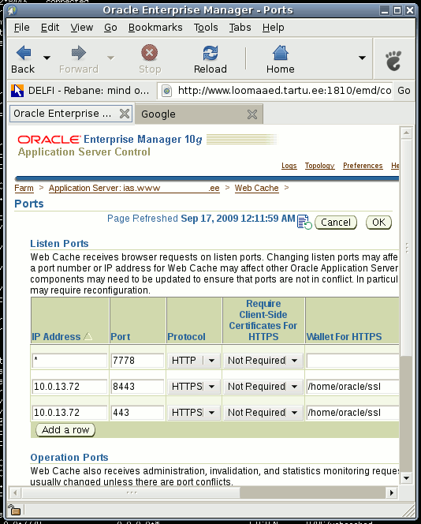Click the Farm breadcrumb link
The height and width of the screenshot is (524, 421).
point(24,188)
